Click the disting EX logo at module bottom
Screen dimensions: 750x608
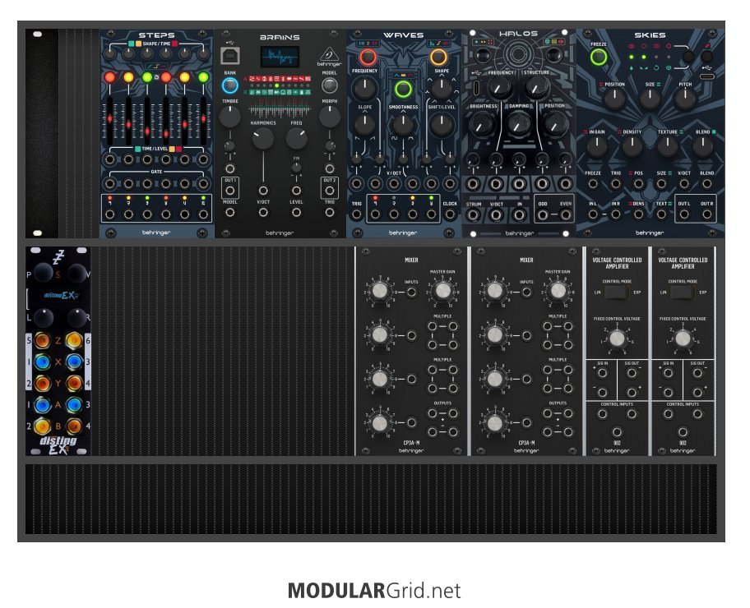pyautogui.click(x=58, y=445)
